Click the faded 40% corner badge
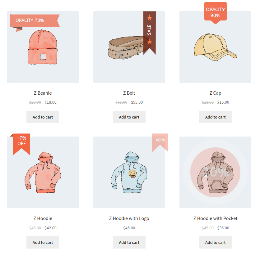The height and width of the screenshot is (256, 260). point(160,143)
